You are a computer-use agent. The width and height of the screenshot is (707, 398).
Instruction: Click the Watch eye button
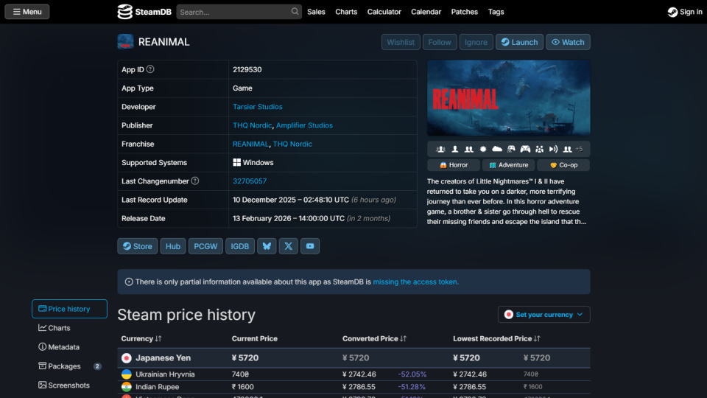point(568,42)
